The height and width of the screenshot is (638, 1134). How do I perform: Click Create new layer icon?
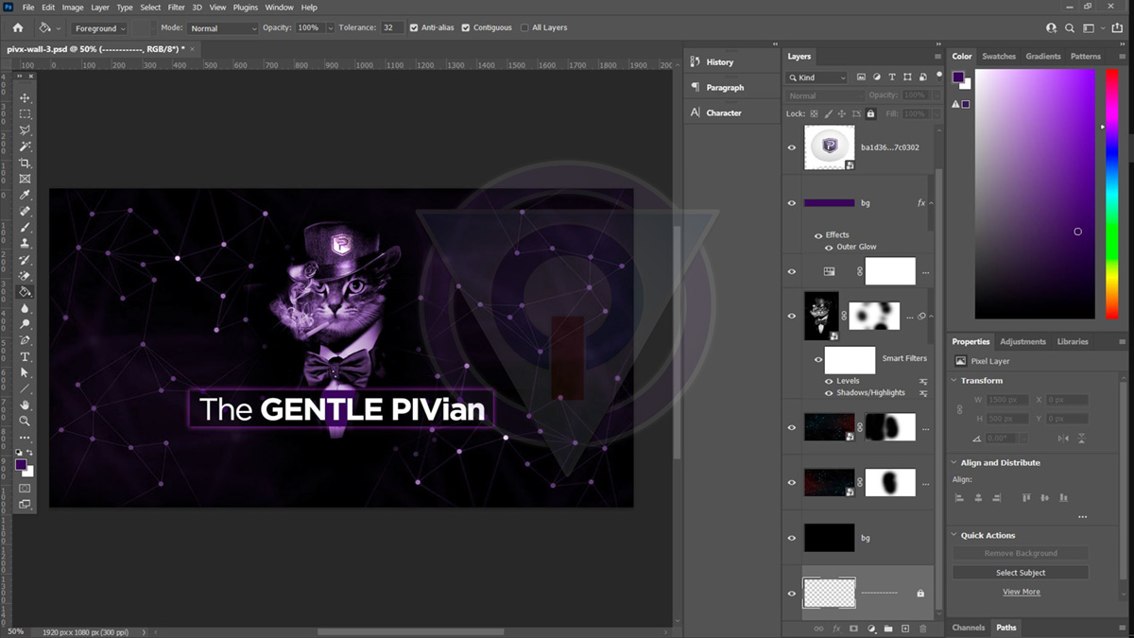tap(904, 628)
